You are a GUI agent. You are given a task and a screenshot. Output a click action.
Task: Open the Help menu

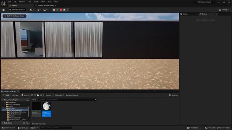pyautogui.click(x=56, y=2)
